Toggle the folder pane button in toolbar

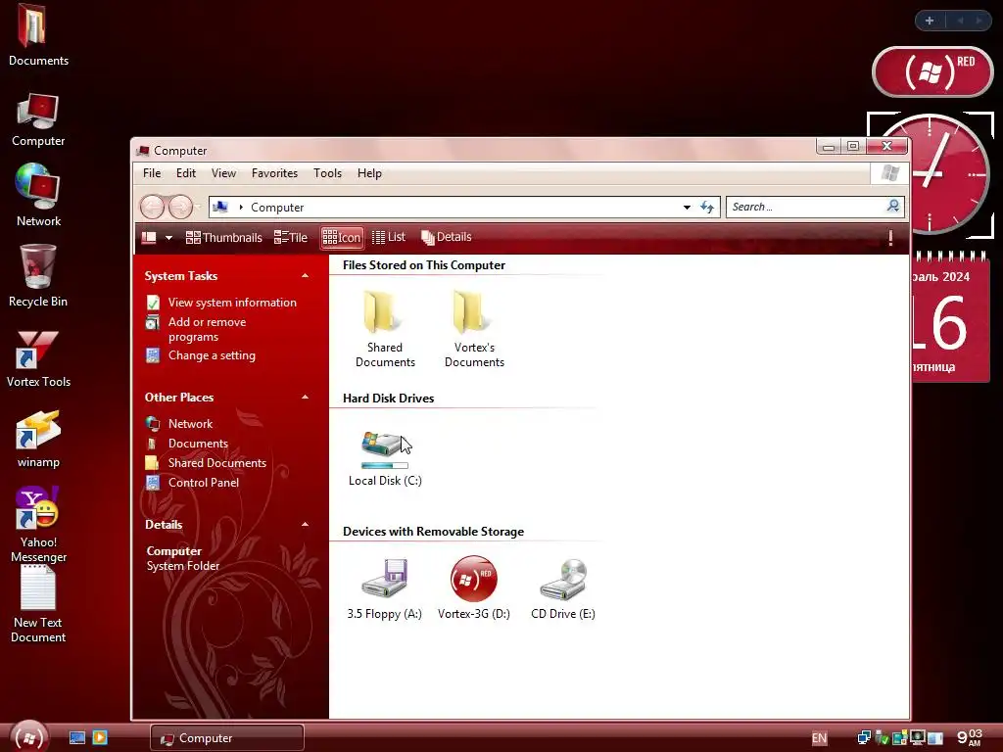(149, 237)
